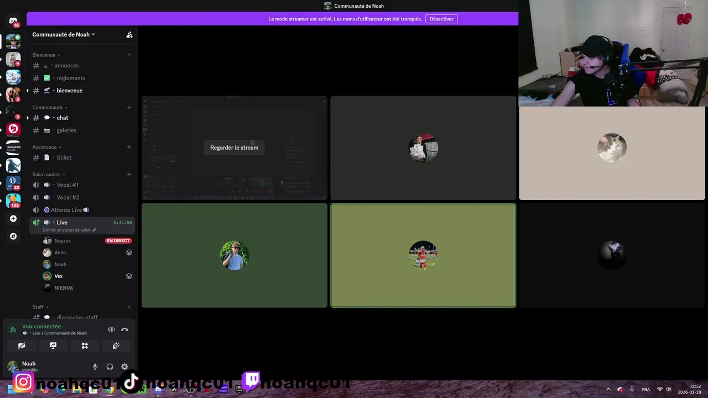Viewport: 708px width, 398px height.
Task: Show hidden tray icons chevron
Action: [608, 389]
